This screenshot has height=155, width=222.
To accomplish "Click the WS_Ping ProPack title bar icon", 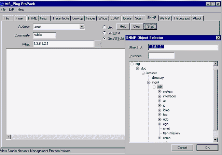I will click(2, 3).
